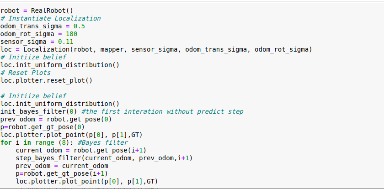Click the 0.5 value of odom_trans_sigma
384x189 pixels.
click(79, 26)
